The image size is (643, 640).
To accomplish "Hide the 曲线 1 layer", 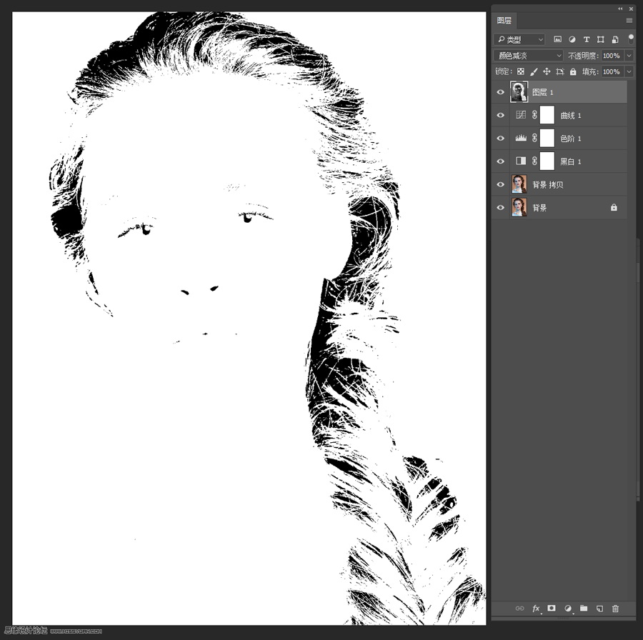I will click(x=500, y=115).
